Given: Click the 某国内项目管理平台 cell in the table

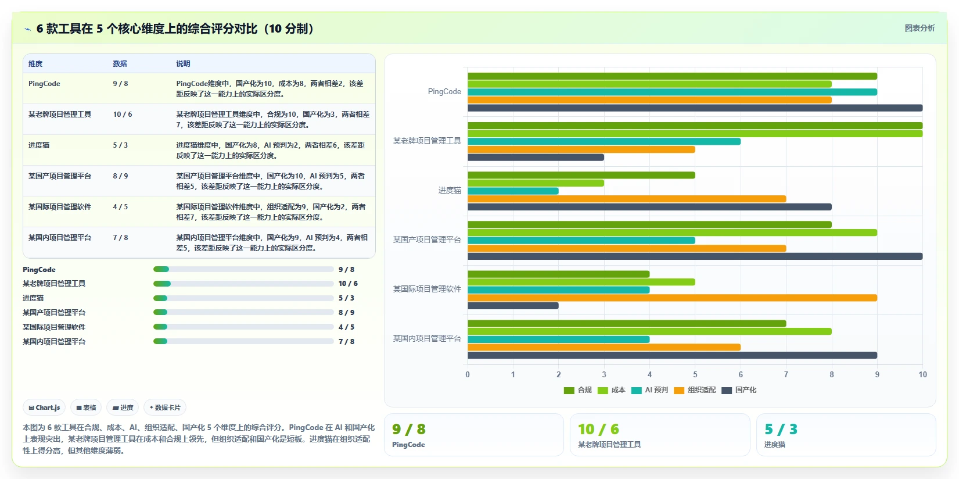Looking at the screenshot, I should [x=60, y=238].
